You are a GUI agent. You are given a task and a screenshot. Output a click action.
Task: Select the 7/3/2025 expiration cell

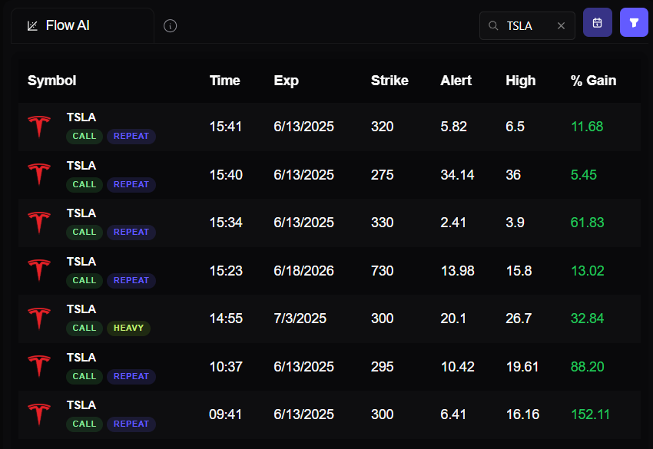300,319
